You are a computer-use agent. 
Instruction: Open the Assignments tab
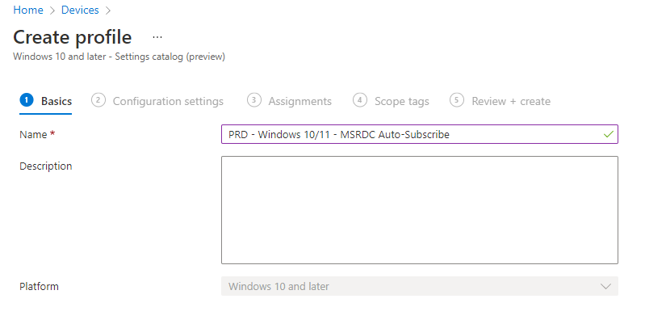tap(289, 101)
